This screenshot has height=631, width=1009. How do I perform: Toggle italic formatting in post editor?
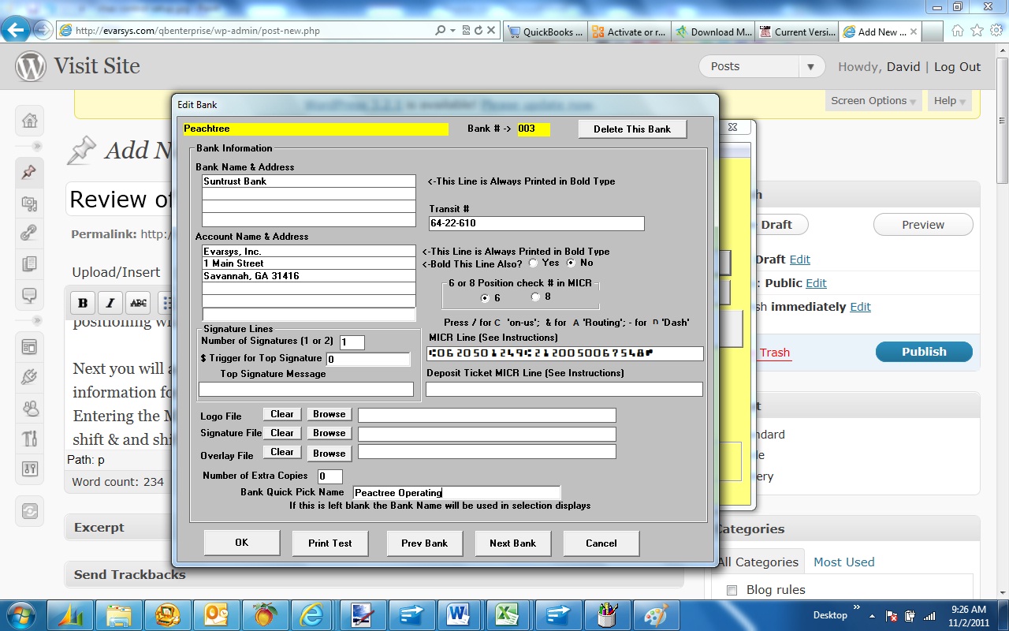[110, 303]
